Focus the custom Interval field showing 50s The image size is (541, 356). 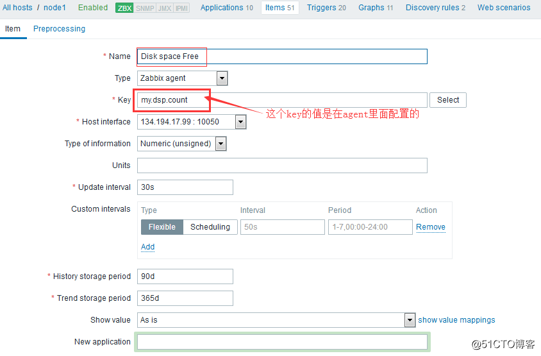click(282, 227)
